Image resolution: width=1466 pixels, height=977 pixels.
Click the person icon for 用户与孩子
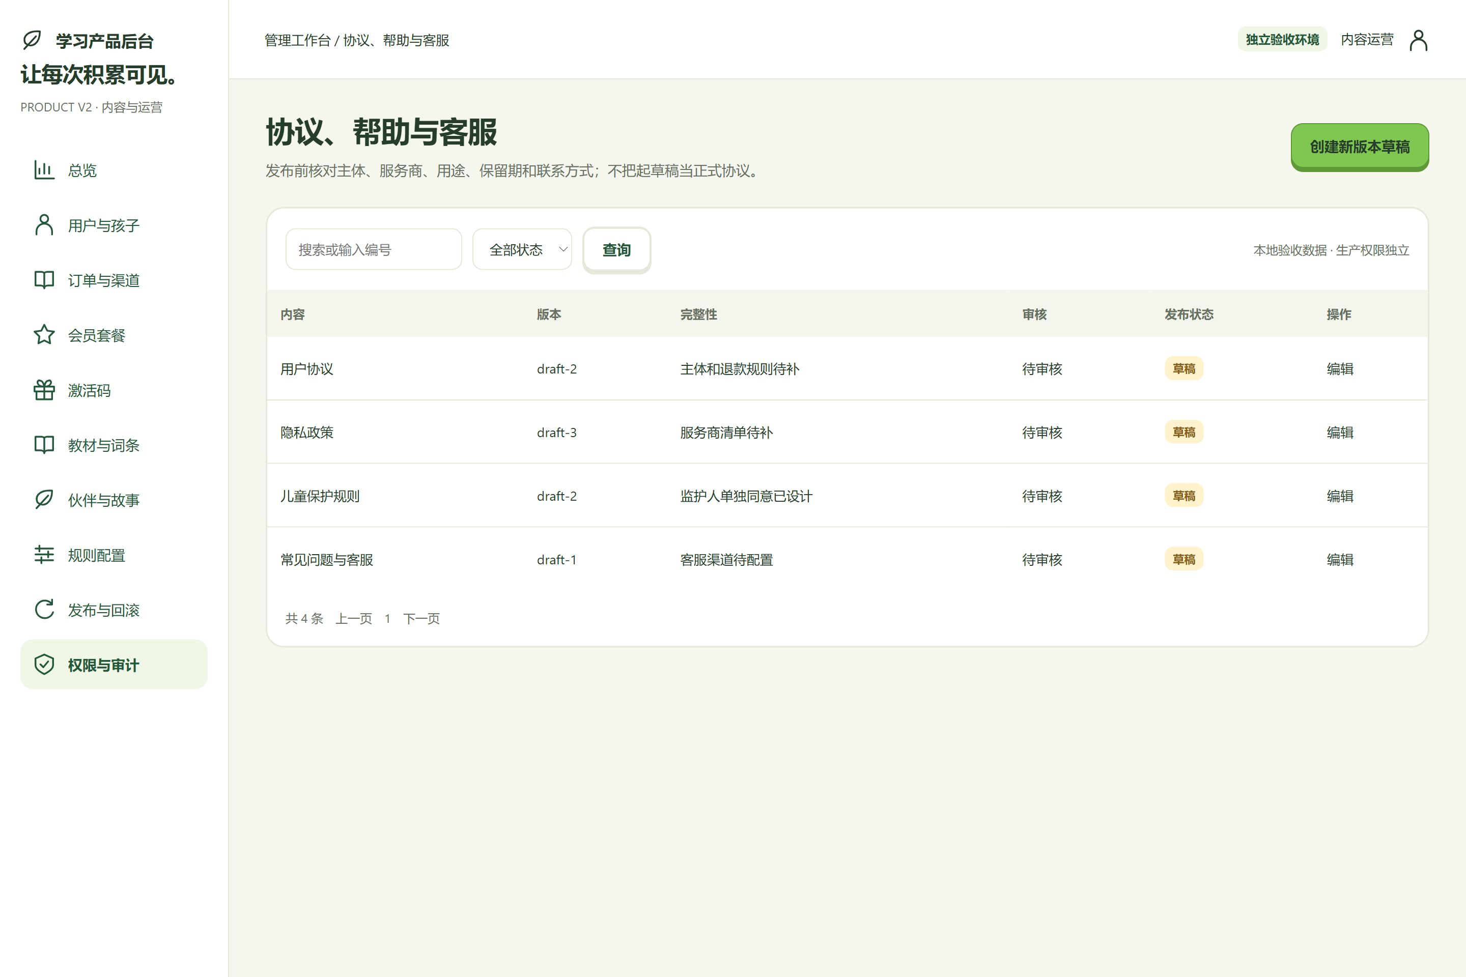(x=44, y=225)
